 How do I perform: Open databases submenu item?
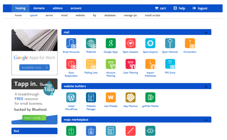coord(110,15)
